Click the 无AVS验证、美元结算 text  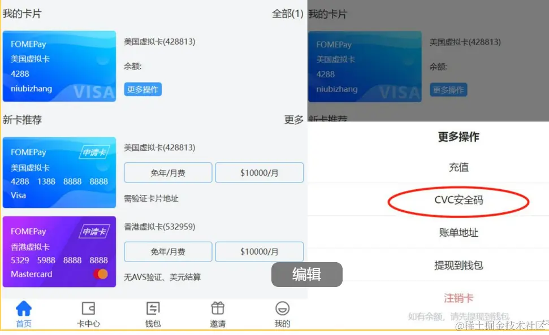(162, 277)
